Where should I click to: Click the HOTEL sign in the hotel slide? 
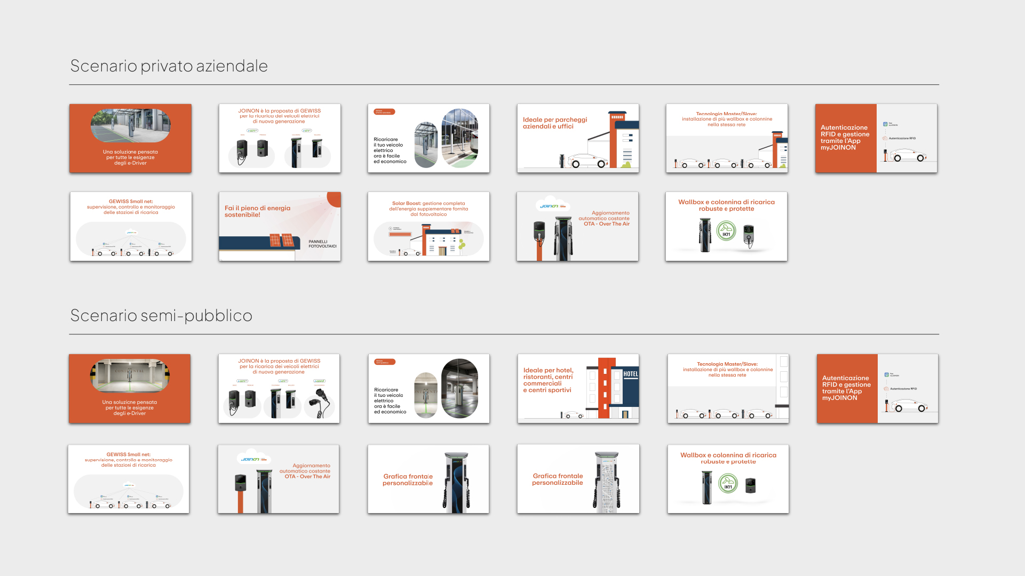[x=631, y=374]
